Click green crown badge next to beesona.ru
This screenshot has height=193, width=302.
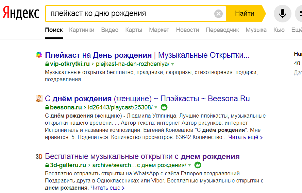tap(164, 107)
